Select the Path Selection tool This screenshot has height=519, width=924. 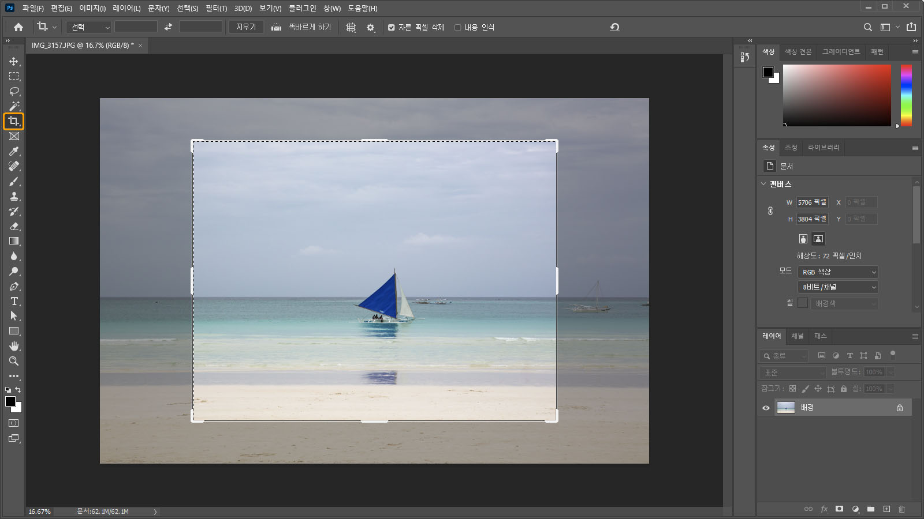point(14,316)
